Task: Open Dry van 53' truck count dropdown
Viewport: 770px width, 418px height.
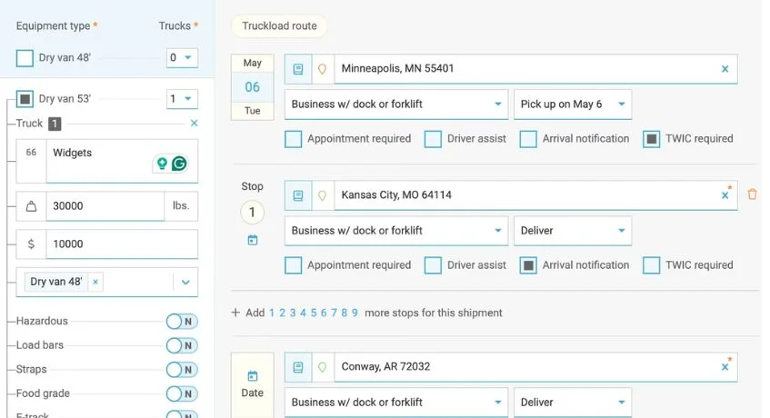Action: click(x=182, y=99)
